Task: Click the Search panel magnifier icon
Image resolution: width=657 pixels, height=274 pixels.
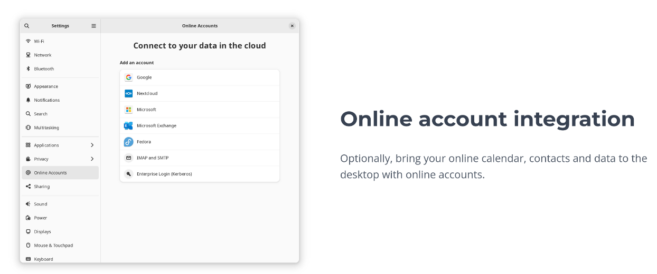Action: [29, 114]
